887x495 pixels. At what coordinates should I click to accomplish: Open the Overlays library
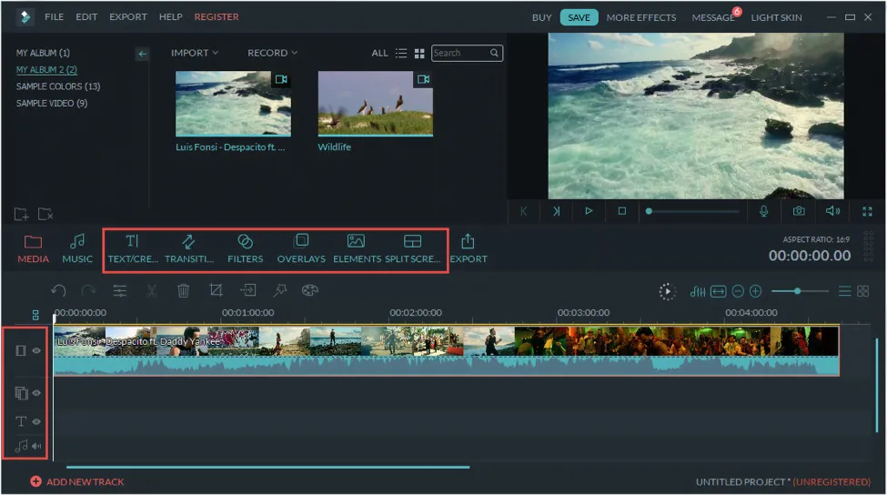coord(301,247)
